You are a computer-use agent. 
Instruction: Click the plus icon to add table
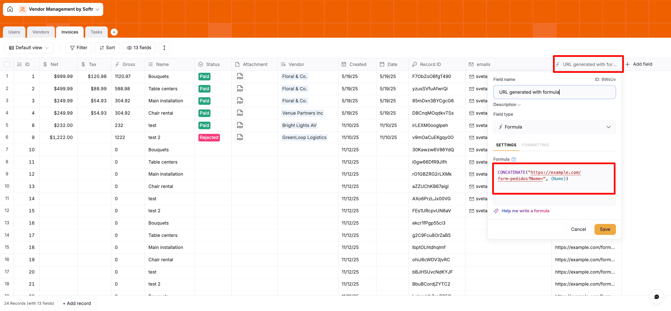(x=114, y=32)
